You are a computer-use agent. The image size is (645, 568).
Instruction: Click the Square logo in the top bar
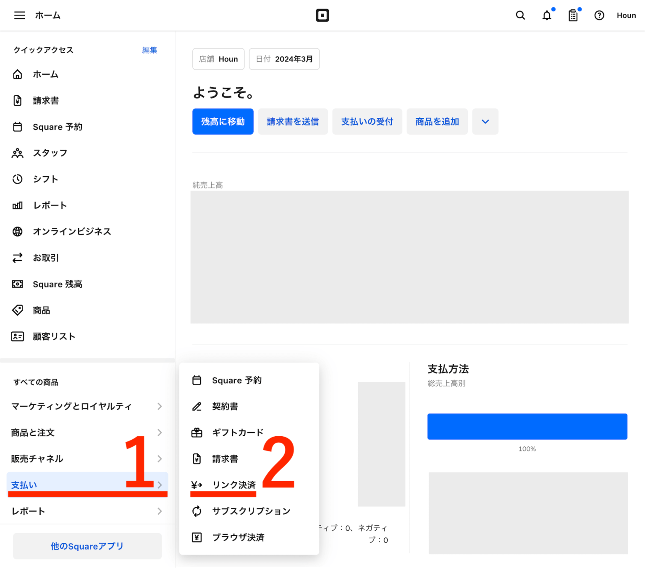click(322, 15)
